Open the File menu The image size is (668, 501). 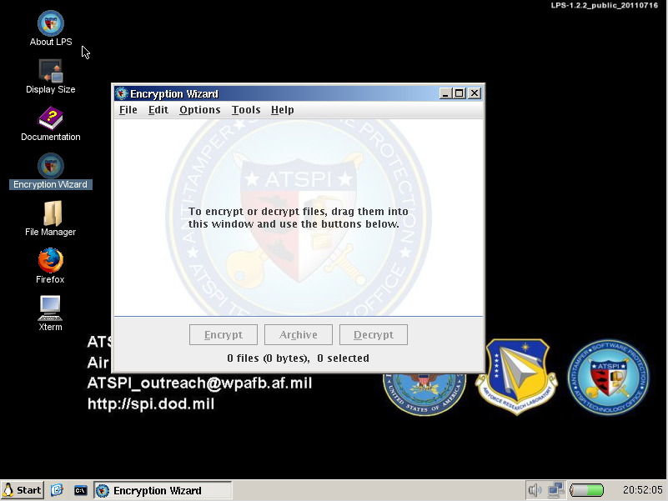click(128, 110)
